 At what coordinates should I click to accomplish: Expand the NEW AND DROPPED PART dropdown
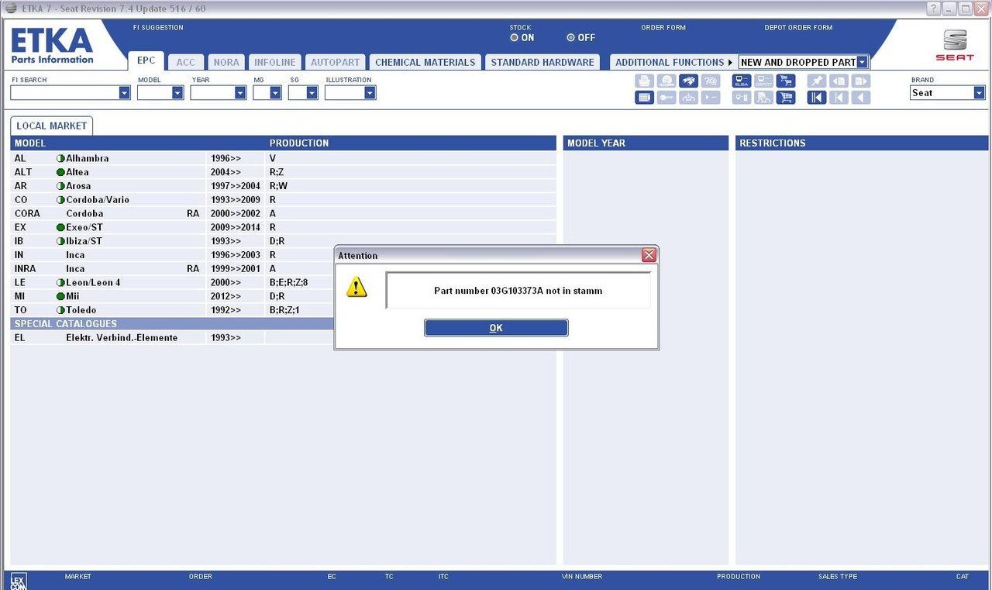862,62
